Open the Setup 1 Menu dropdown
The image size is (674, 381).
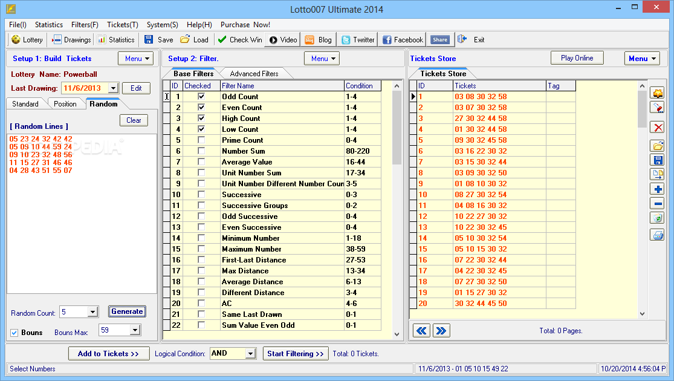coord(136,59)
